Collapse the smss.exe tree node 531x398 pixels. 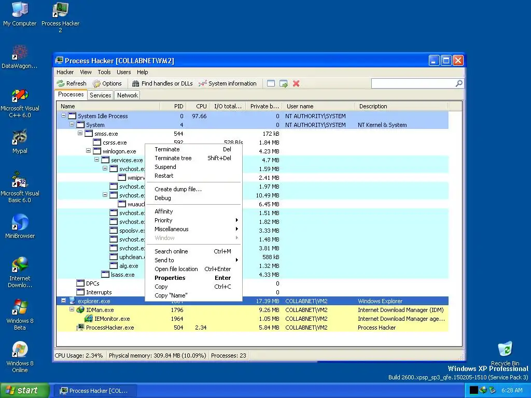click(80, 133)
